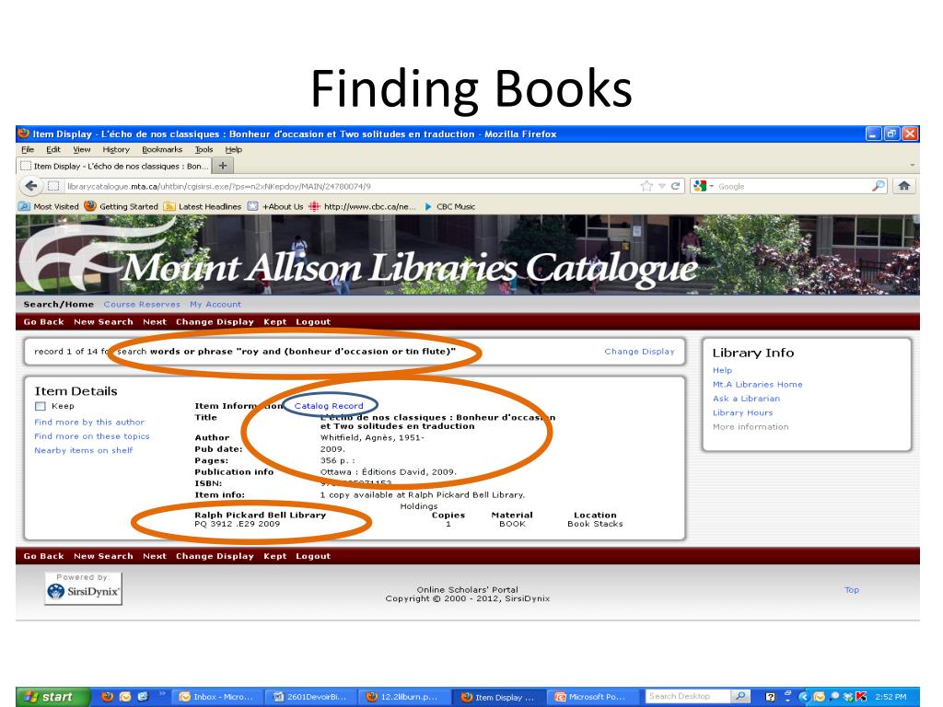
Task: Open My Account
Action: coord(215,304)
